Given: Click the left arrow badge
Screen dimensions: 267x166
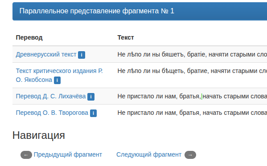Looking at the screenshot, I should click(26, 155).
